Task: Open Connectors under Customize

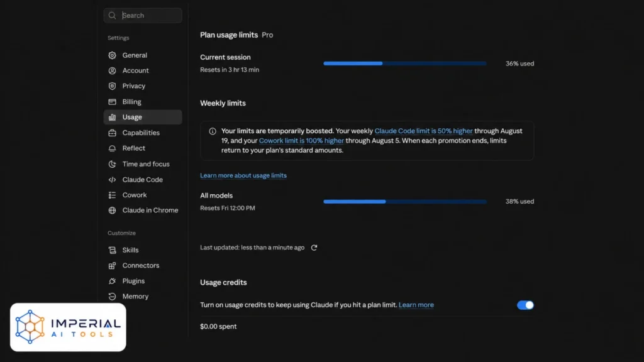Action: (143, 266)
